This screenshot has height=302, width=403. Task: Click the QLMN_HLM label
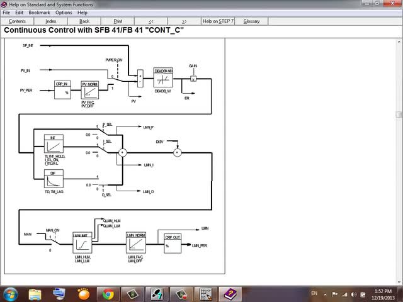tap(112, 221)
